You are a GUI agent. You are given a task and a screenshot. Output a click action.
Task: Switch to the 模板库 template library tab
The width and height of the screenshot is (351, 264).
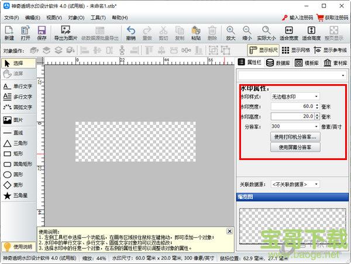click(x=307, y=62)
